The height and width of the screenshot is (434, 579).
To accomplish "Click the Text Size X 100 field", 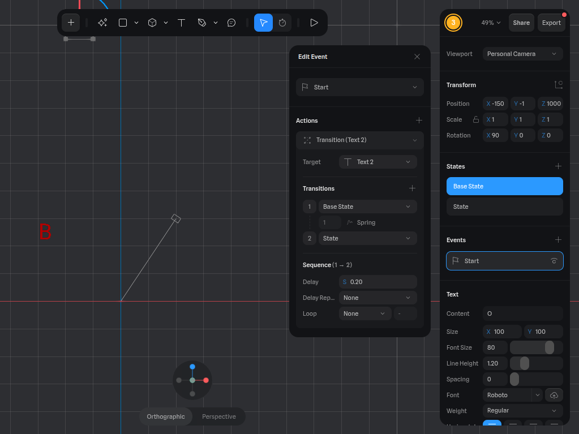I will coord(502,332).
